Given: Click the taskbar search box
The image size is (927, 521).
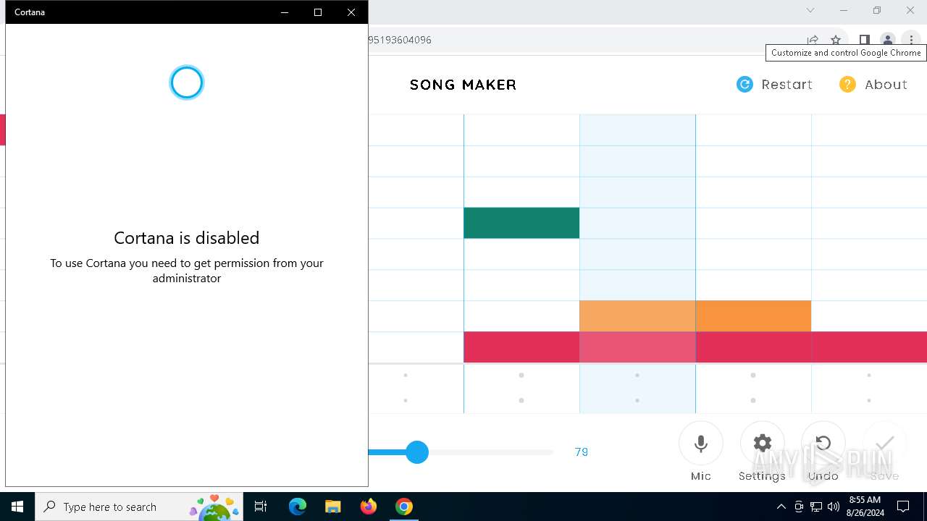Looking at the screenshot, I should tap(139, 507).
